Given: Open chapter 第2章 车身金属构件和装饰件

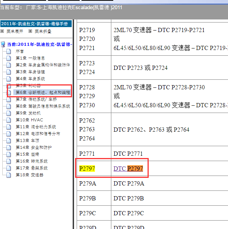Looking at the screenshot, I should point(43,65).
